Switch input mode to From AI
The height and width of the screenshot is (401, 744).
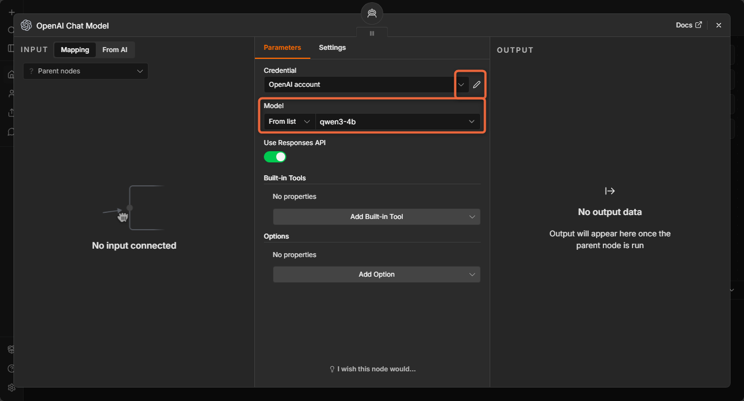(115, 50)
